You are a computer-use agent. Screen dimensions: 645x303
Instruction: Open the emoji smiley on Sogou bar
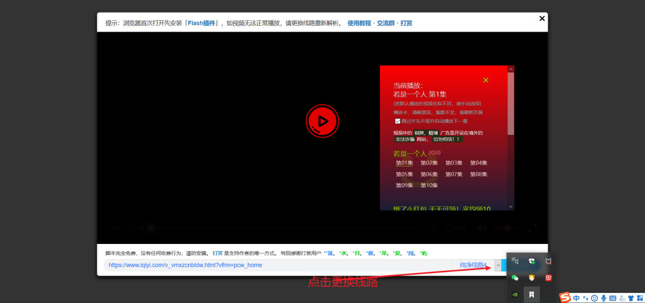pos(594,298)
